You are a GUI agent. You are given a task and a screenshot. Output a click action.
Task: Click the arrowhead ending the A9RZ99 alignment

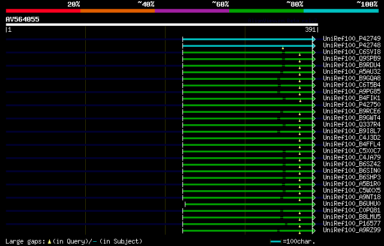coord(314,231)
